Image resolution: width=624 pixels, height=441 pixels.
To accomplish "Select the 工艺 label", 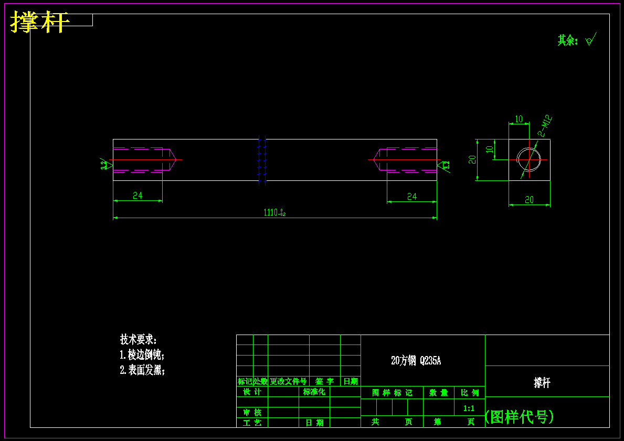I will coord(252,423).
